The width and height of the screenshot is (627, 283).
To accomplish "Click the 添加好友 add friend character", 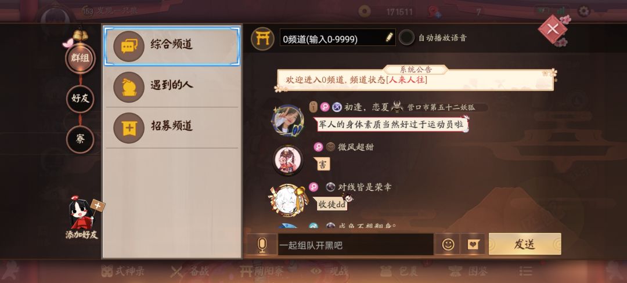I will (x=82, y=217).
